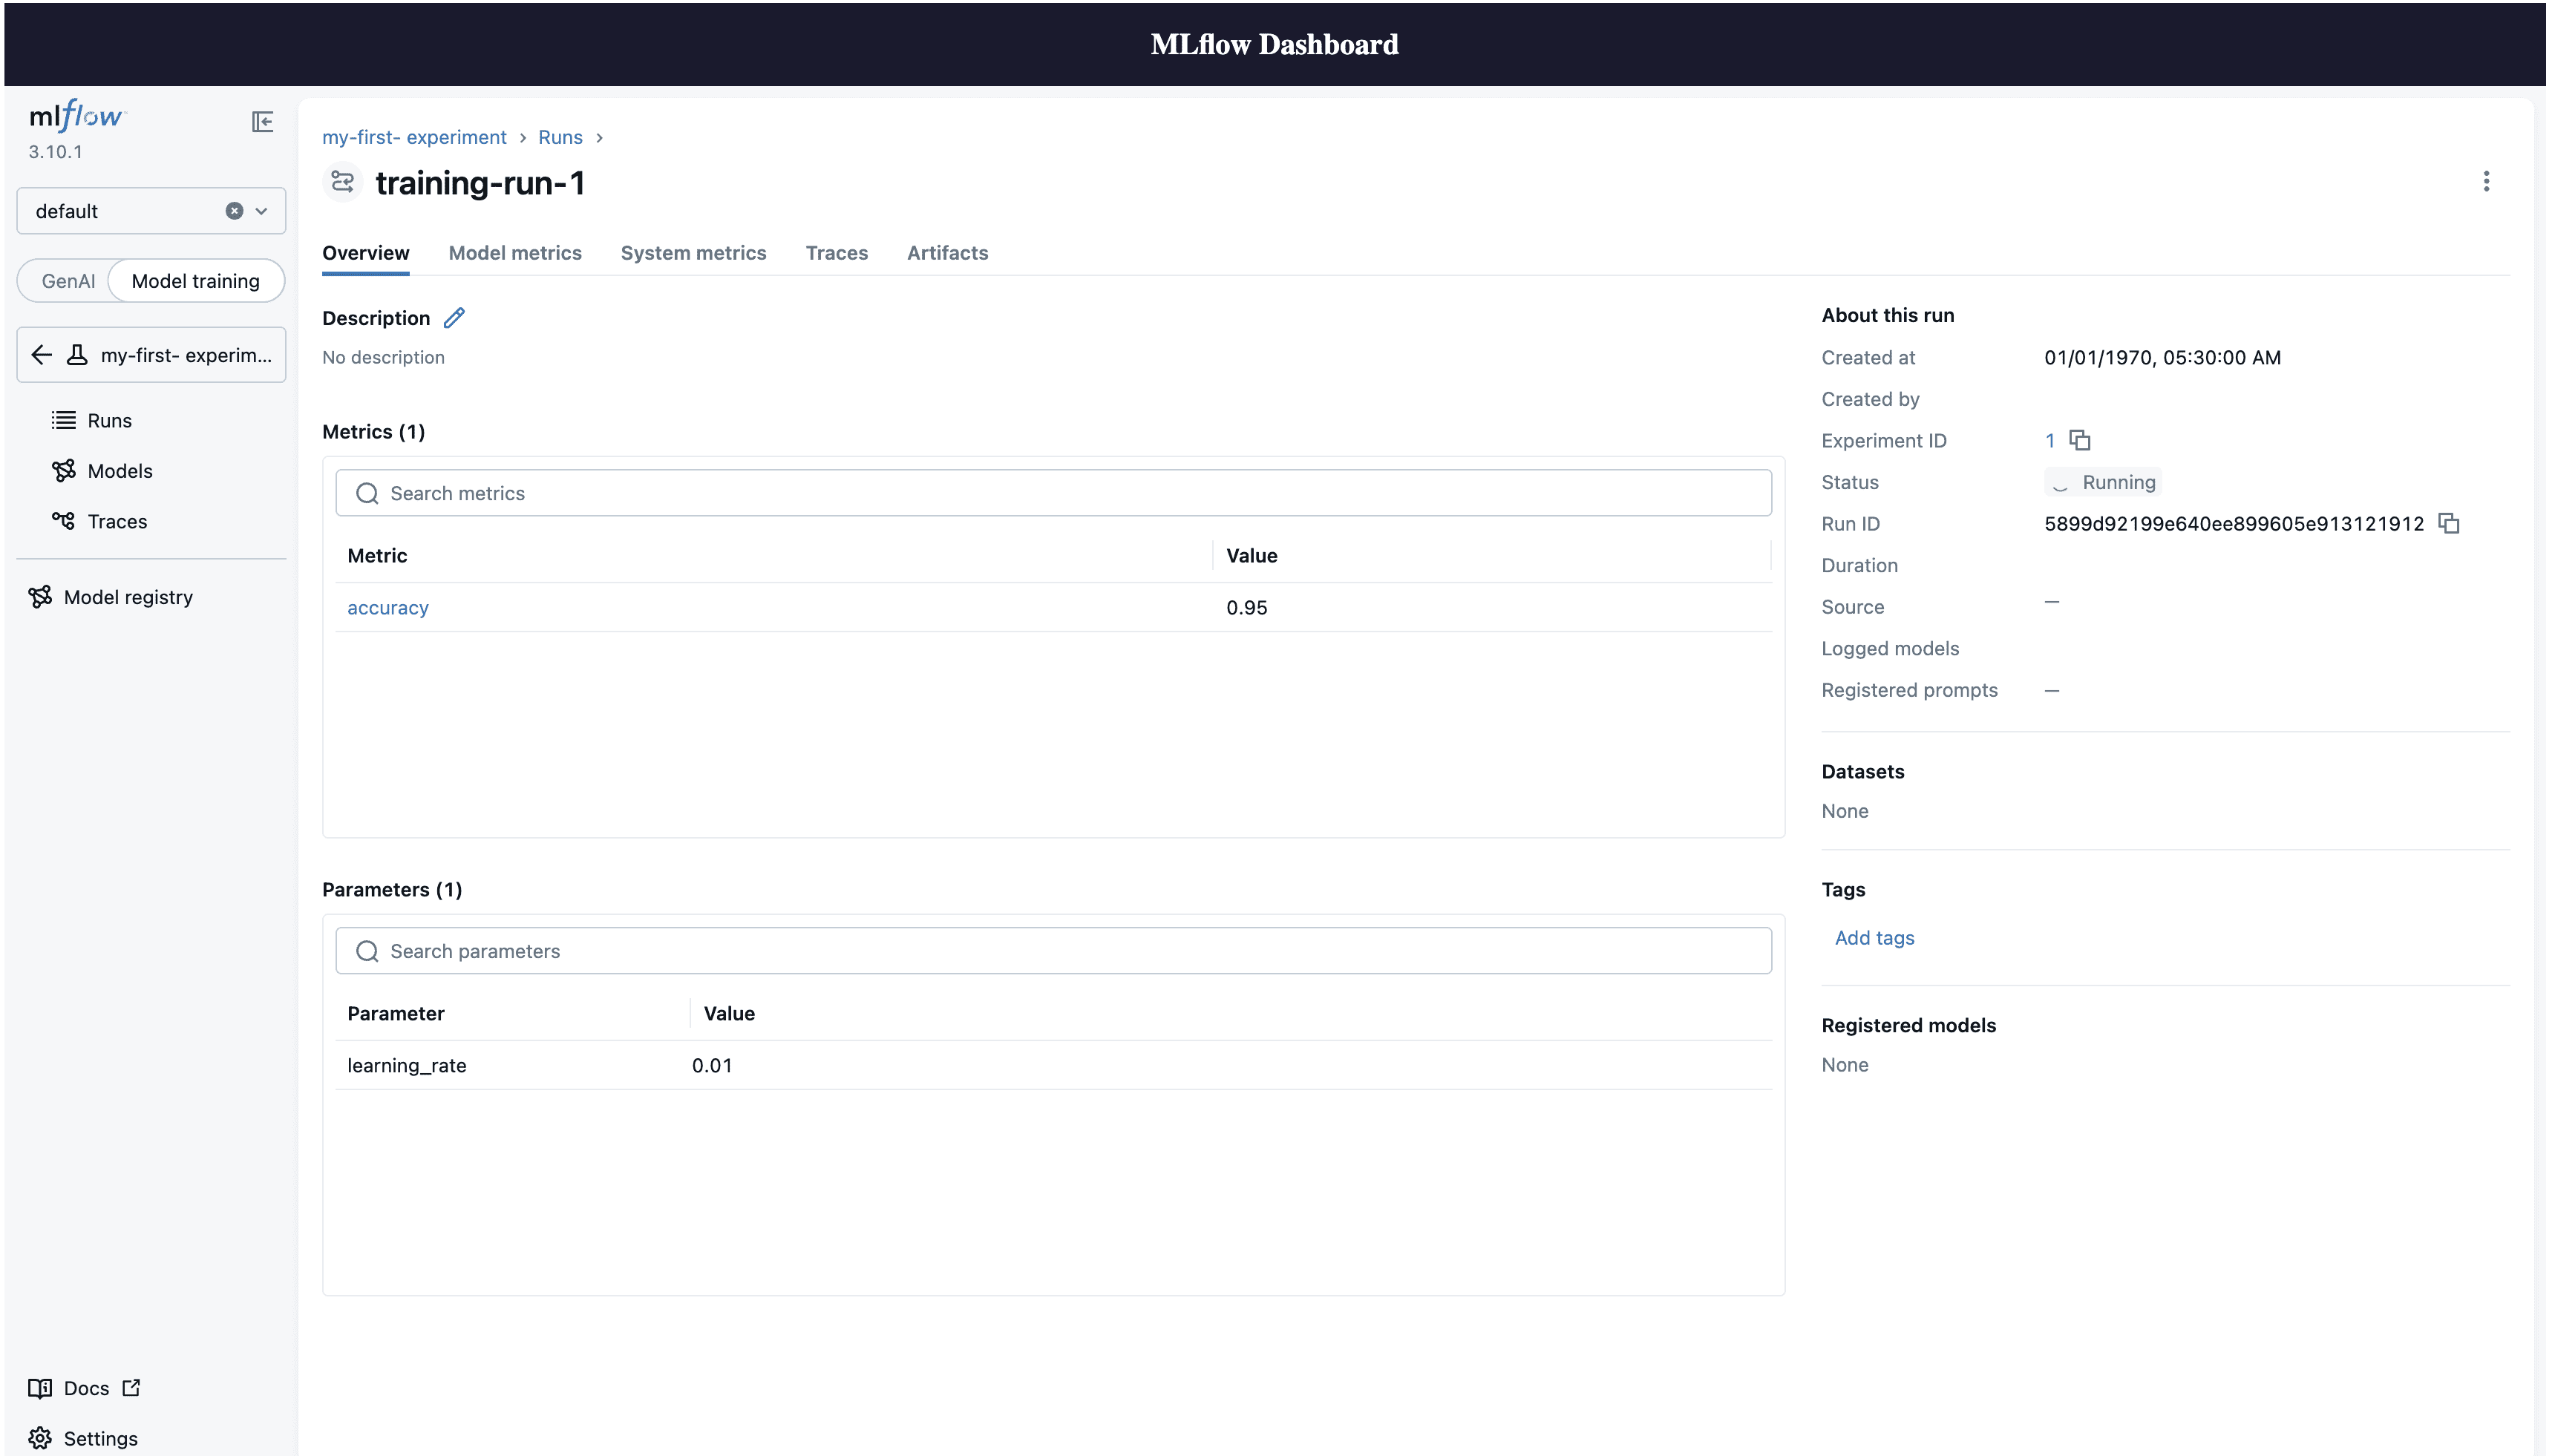
Task: Open Models in the sidebar
Action: 120,471
